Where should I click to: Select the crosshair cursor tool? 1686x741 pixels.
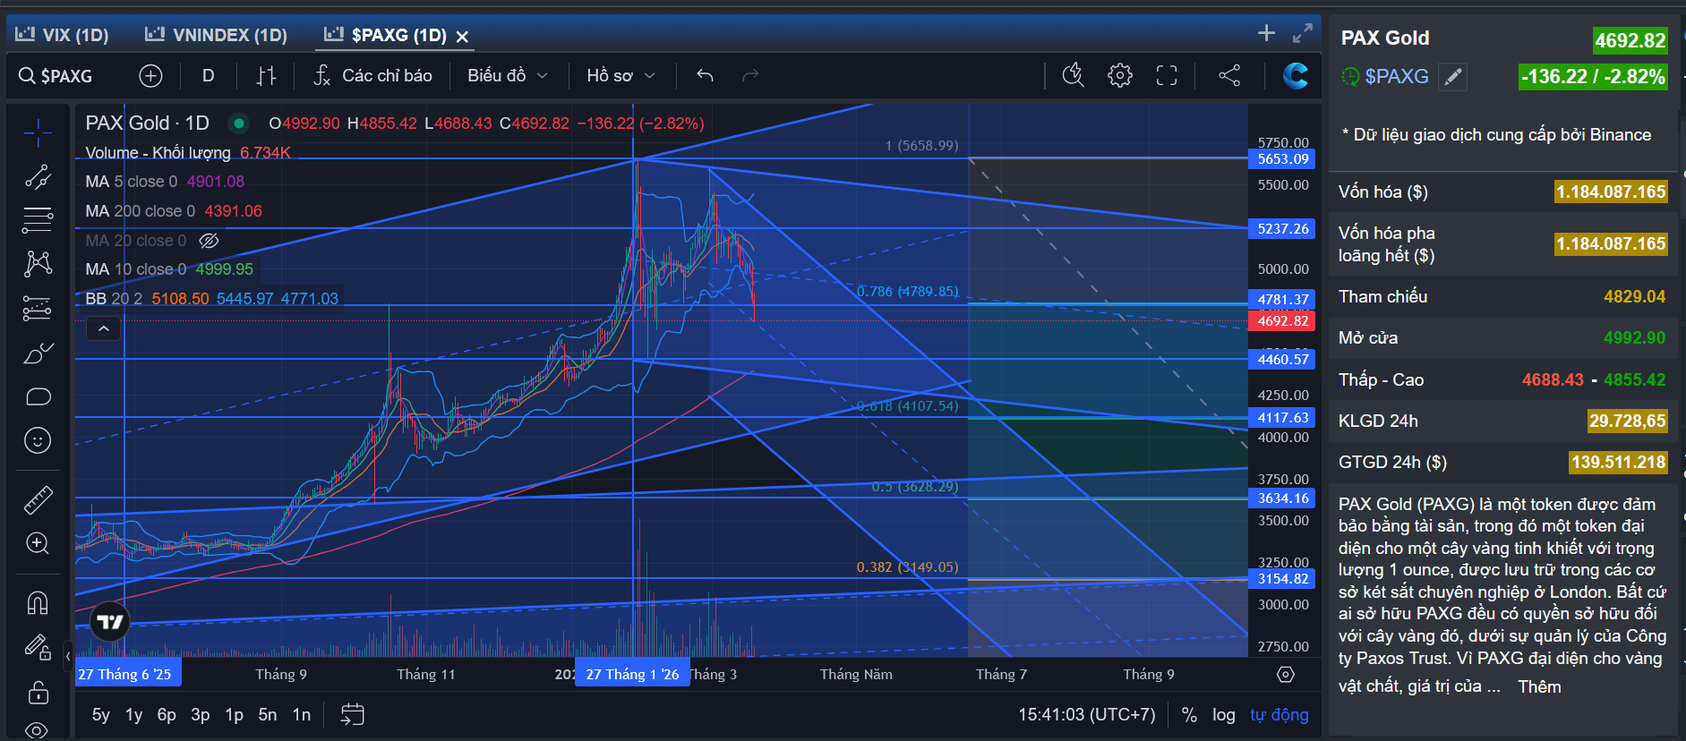tap(38, 133)
